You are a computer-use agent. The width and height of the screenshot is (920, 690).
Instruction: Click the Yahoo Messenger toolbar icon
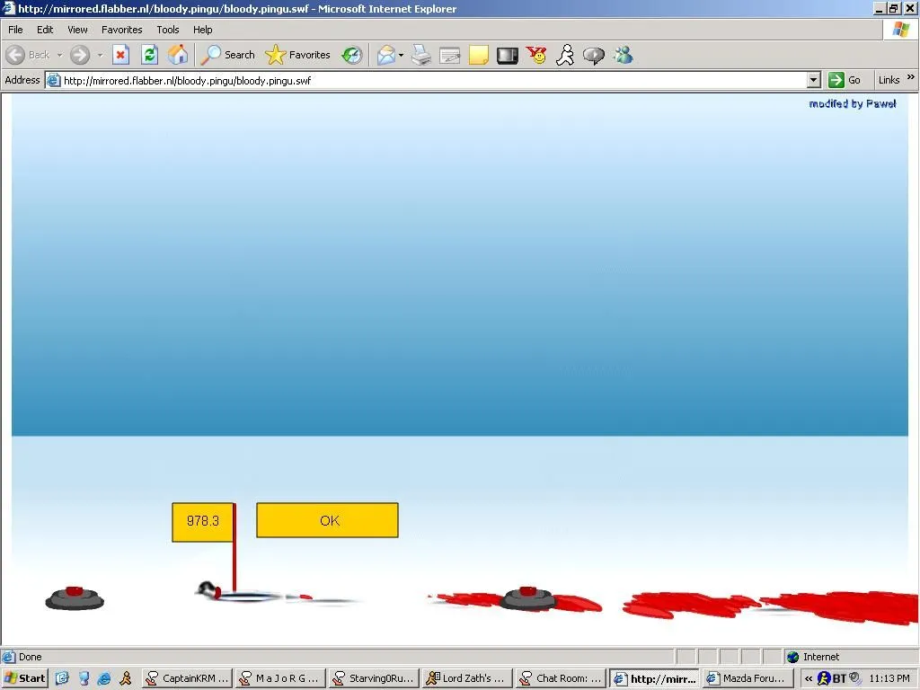(x=536, y=55)
